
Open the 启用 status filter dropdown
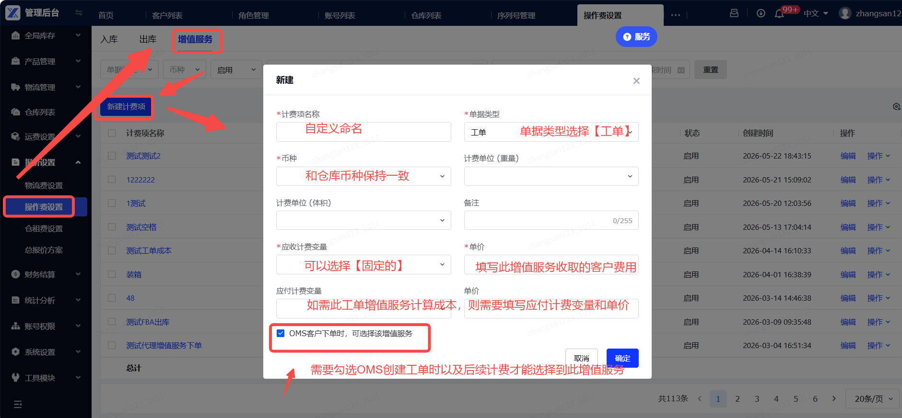pos(236,70)
